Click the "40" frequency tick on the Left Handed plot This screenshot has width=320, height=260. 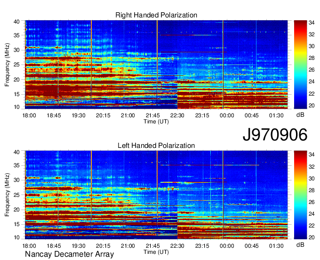click(x=16, y=152)
